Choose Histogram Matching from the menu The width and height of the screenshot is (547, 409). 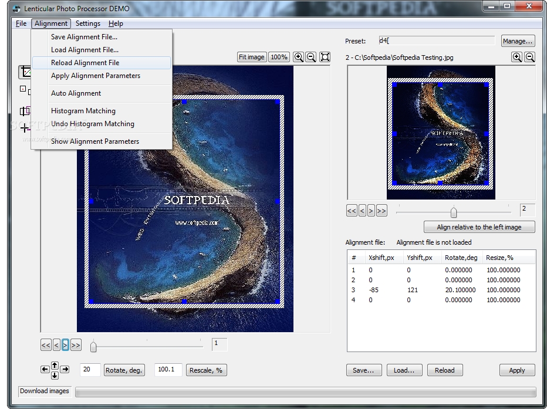(102, 111)
